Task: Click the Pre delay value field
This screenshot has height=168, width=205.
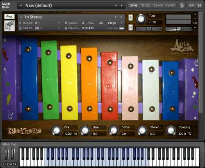Action: coord(71,133)
